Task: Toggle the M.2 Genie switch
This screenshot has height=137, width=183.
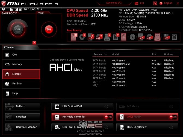Action: [171, 106]
